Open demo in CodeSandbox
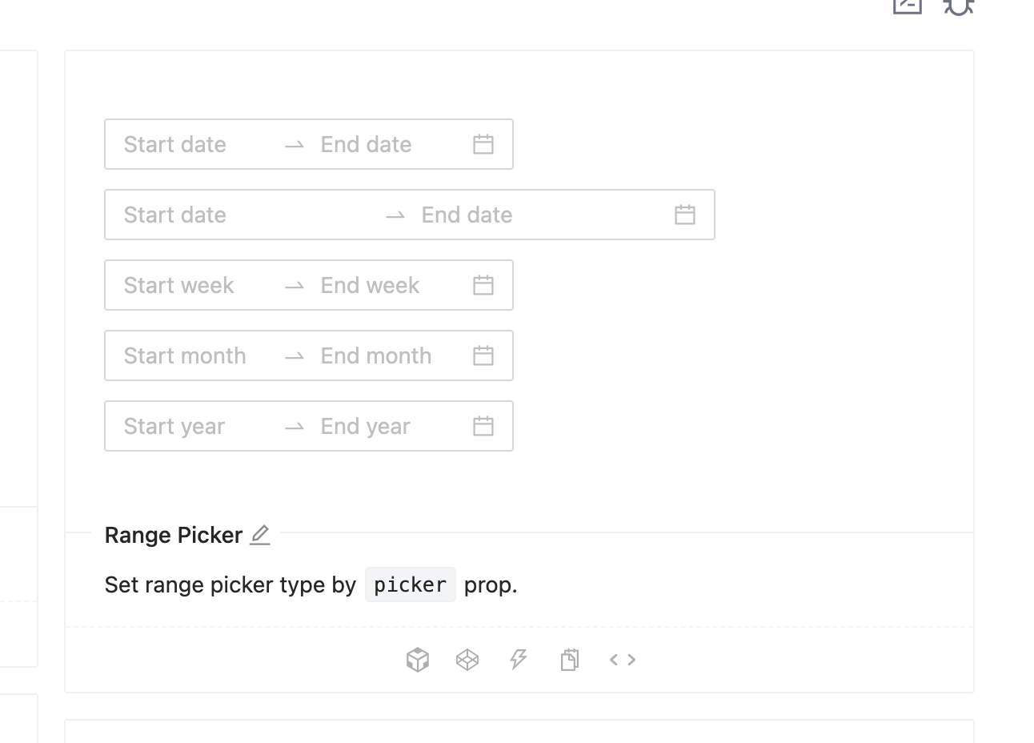 click(417, 659)
